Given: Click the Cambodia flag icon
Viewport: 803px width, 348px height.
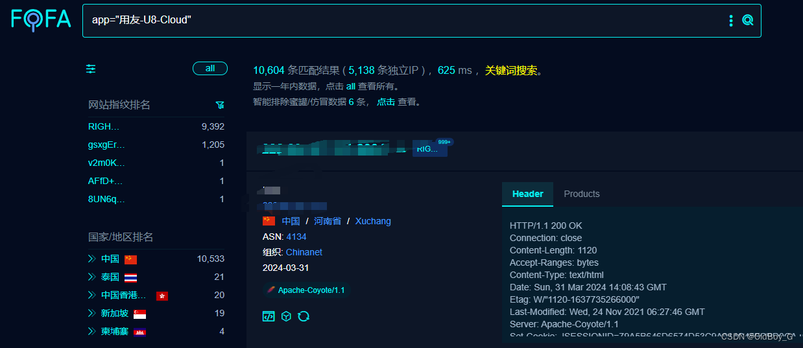Looking at the screenshot, I should point(139,332).
